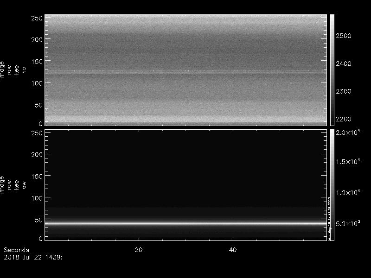Click the 'image raw keo ns' axis title
This screenshot has height=278, width=371.
13,70
